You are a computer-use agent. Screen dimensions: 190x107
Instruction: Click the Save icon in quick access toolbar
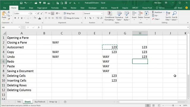tap(21, 3)
